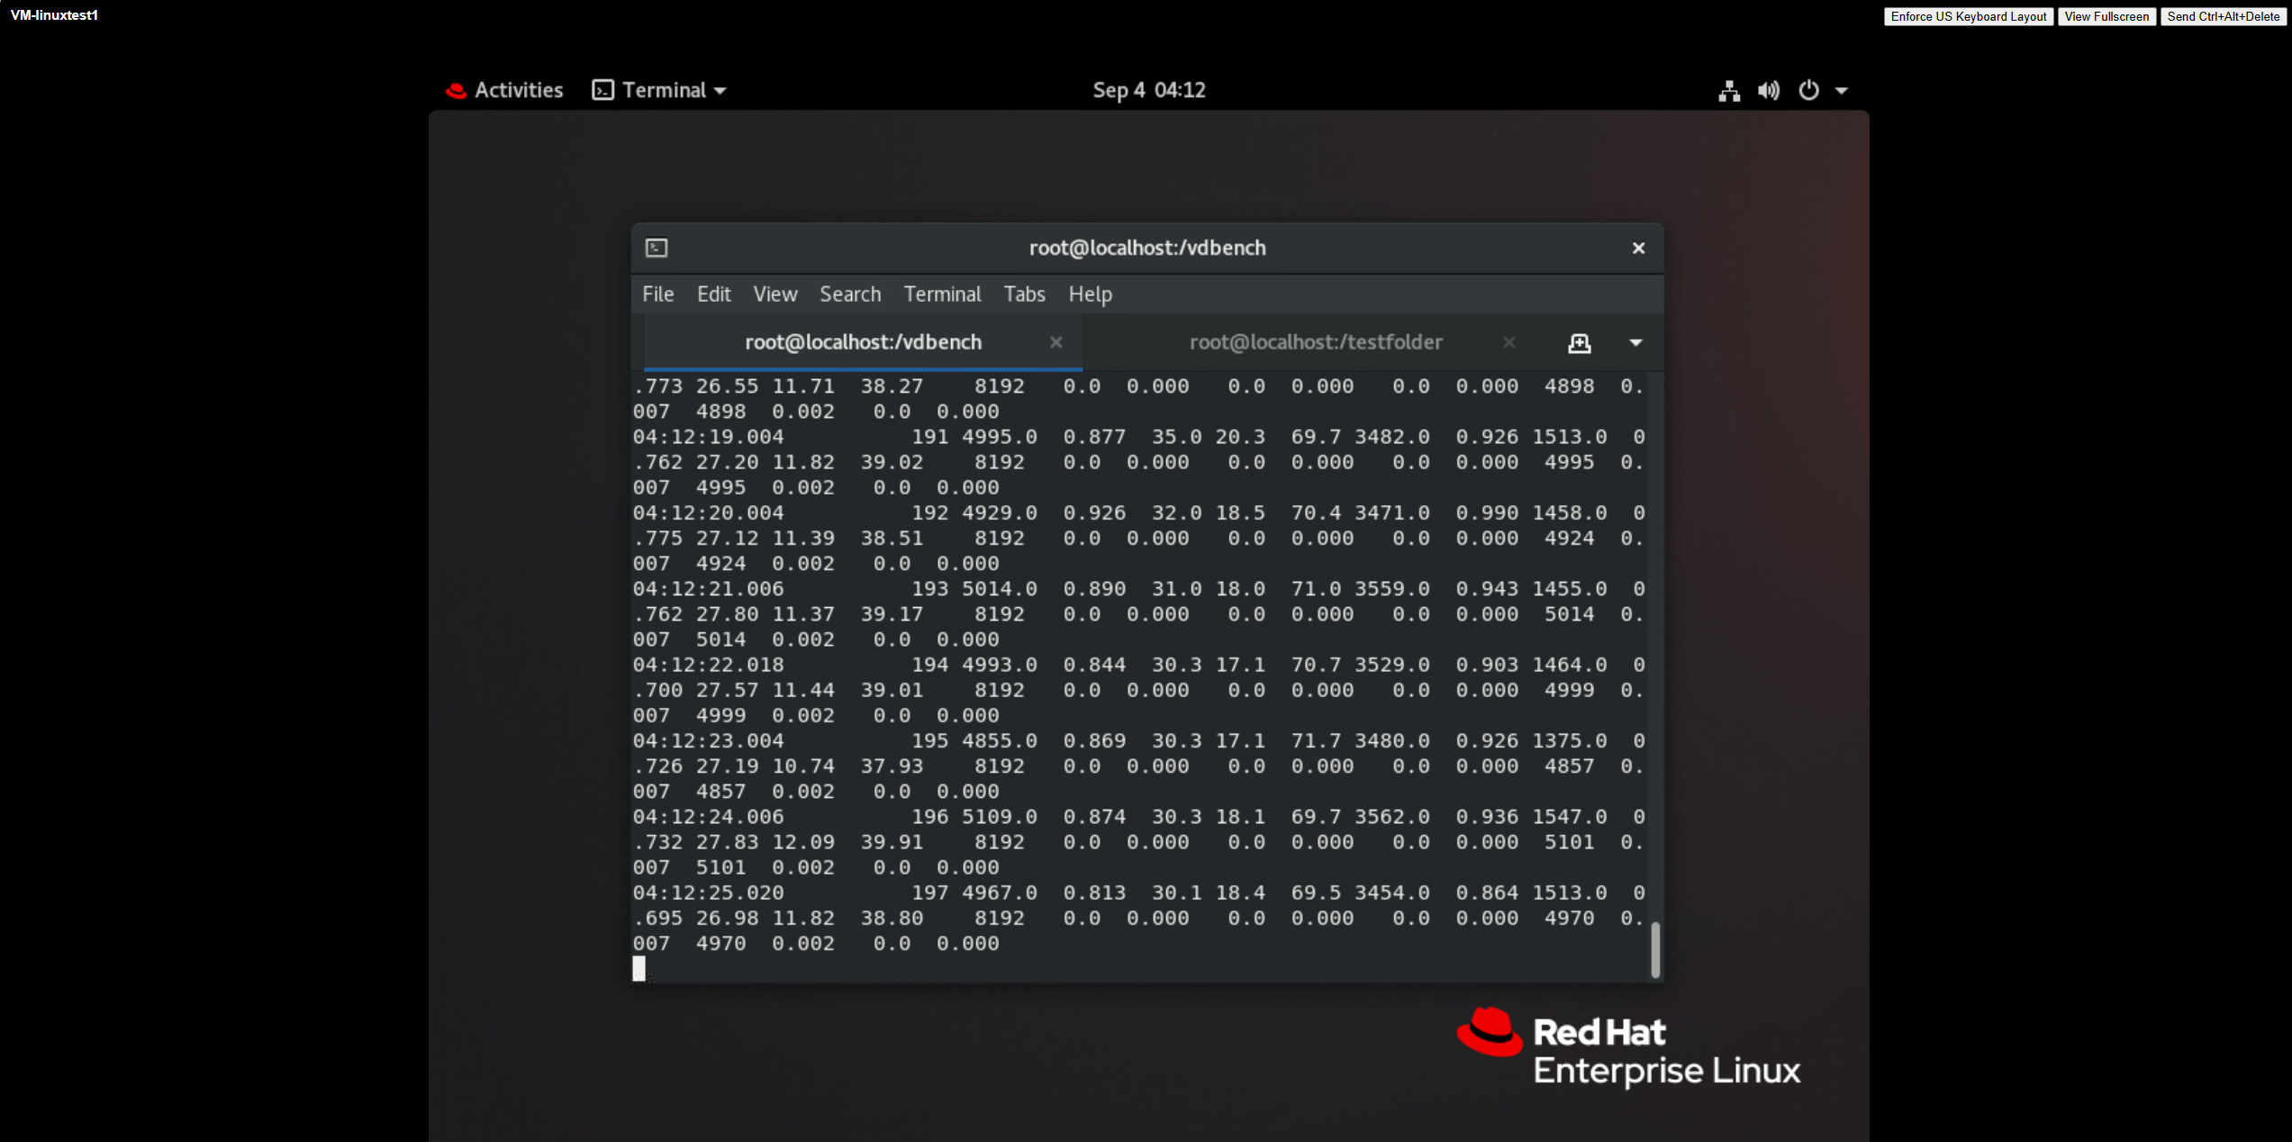Image resolution: width=2292 pixels, height=1142 pixels.
Task: Open the clock showing Sep 4 04:12
Action: [x=1148, y=90]
